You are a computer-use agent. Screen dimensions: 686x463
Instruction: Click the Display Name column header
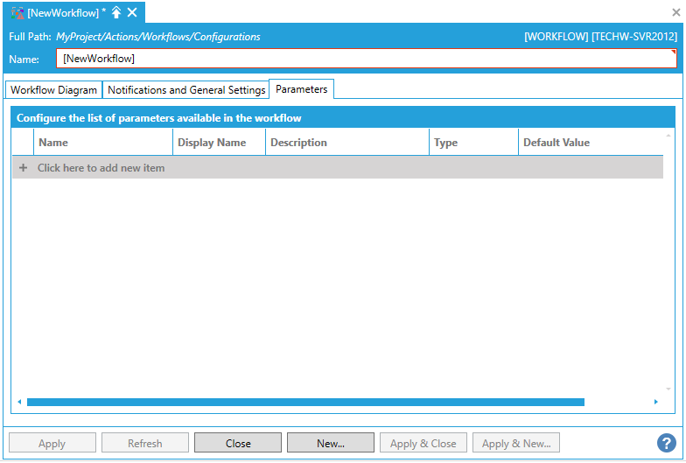(x=218, y=143)
